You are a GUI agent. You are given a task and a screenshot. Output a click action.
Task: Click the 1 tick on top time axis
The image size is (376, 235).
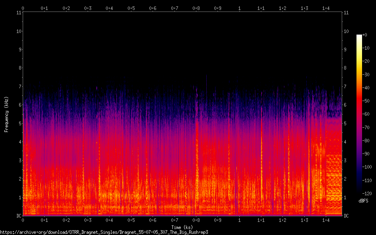[239, 8]
